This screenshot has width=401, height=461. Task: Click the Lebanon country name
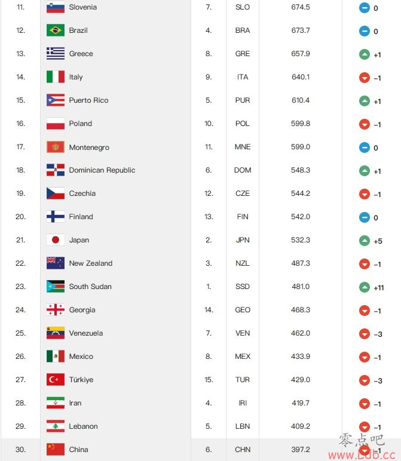tap(83, 426)
